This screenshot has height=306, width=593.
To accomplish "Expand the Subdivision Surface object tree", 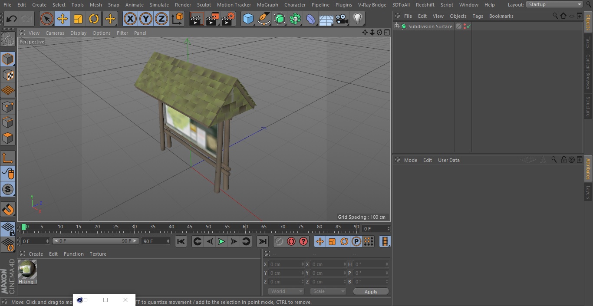I will [396, 26].
